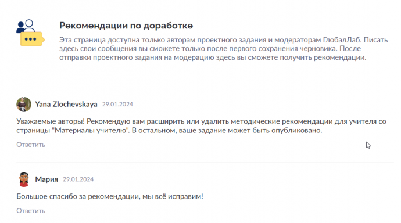Reply to Мария's comment via Ответить
Screen dimensions: 401x223
tap(31, 211)
